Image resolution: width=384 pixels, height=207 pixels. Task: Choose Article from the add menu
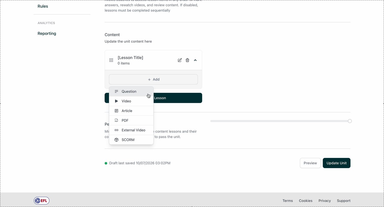131,111
